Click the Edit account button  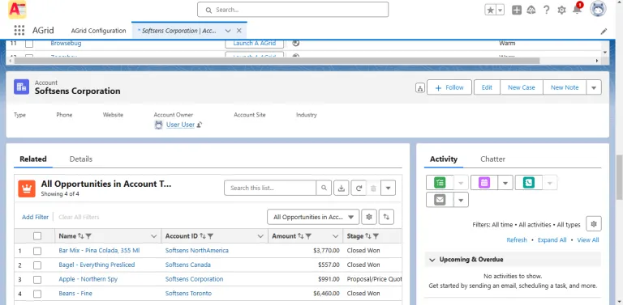click(x=487, y=87)
